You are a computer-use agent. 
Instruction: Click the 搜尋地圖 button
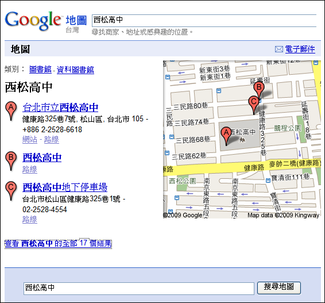[x=279, y=287]
